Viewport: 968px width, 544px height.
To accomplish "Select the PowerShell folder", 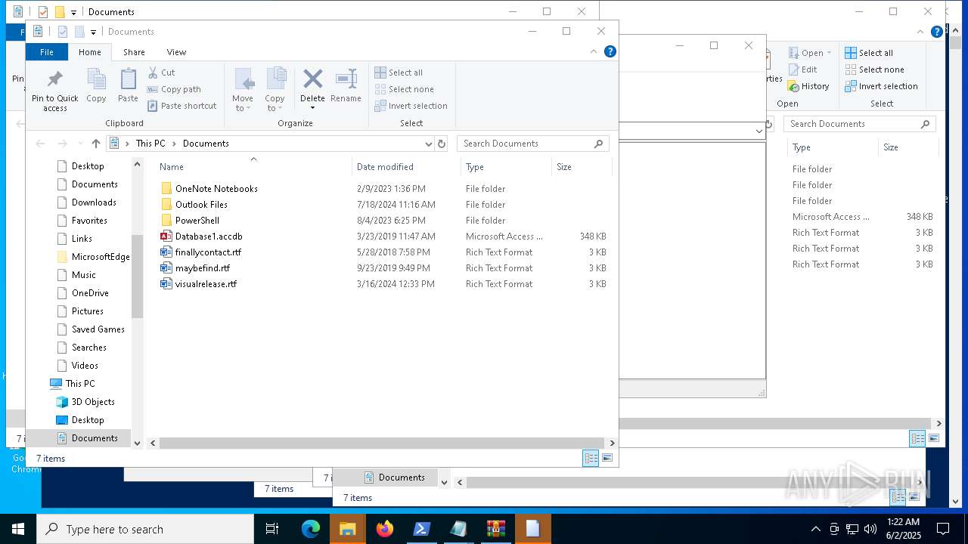I will (x=197, y=221).
